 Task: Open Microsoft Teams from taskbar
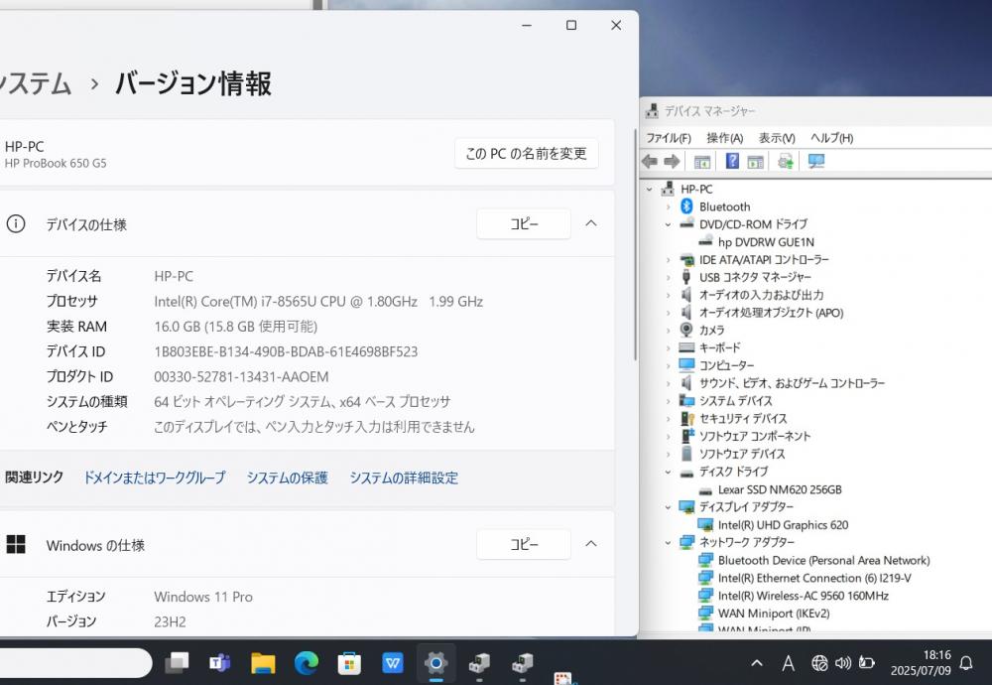(219, 663)
